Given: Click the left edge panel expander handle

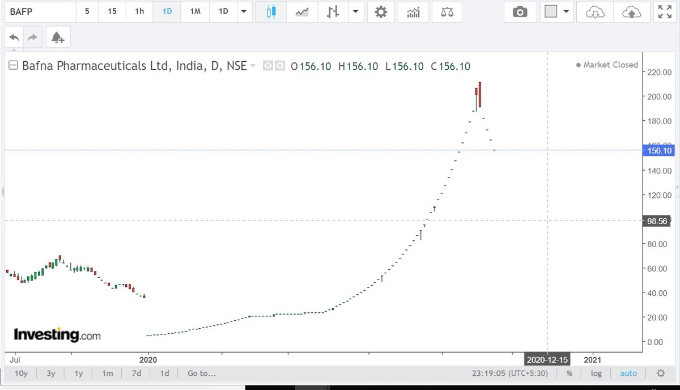Looking at the screenshot, I should [2, 192].
